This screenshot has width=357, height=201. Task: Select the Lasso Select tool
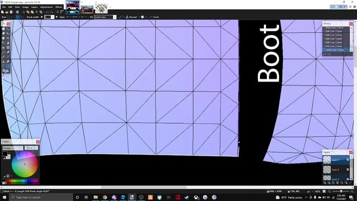(3, 33)
